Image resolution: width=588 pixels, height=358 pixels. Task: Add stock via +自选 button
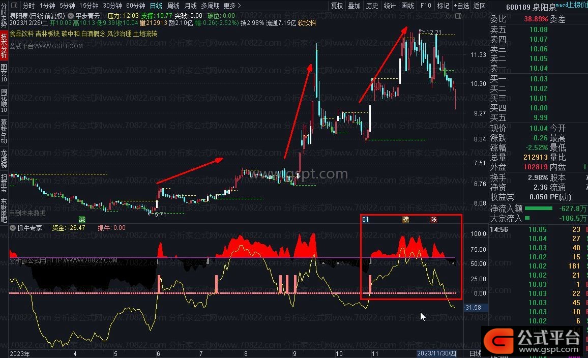tap(462, 6)
